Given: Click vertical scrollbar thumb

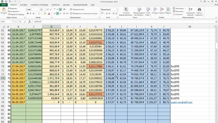Looking at the screenshot, I should coord(217,45).
